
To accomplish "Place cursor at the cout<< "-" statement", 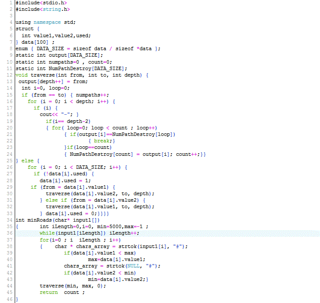I will click(58, 115).
